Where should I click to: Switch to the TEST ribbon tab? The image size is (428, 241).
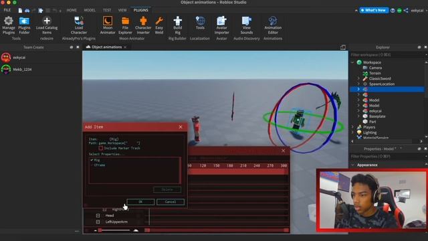tap(107, 10)
